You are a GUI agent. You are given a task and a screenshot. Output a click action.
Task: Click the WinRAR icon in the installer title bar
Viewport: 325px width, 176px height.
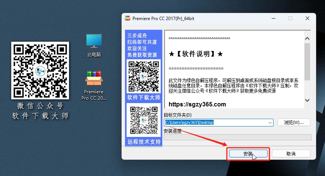[128, 18]
